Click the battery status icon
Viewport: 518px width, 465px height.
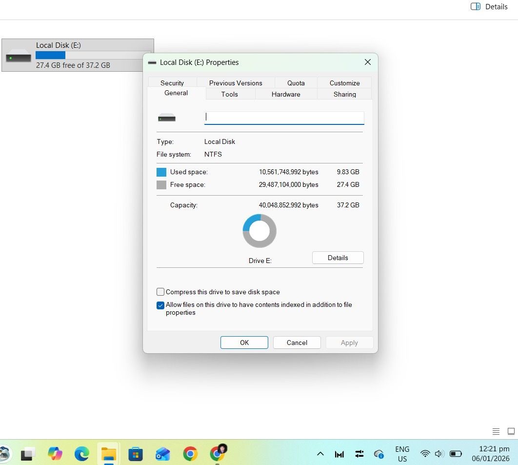[x=456, y=454]
